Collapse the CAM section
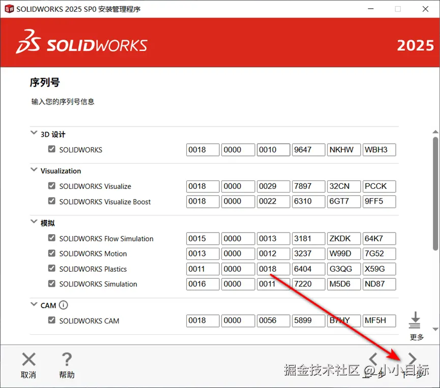Screen dimensions: 440x388 [x=34, y=304]
